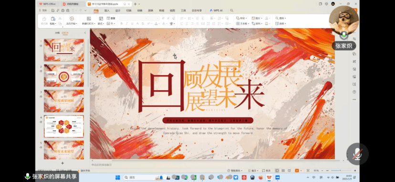Click the print icon in quick access toolbar

(62, 10)
